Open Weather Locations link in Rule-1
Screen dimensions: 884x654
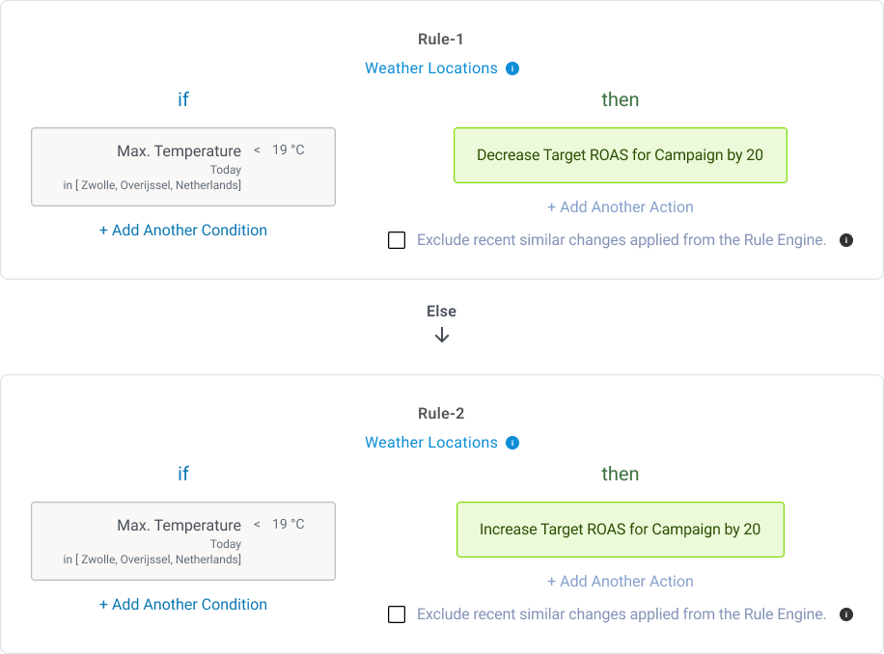(x=431, y=68)
